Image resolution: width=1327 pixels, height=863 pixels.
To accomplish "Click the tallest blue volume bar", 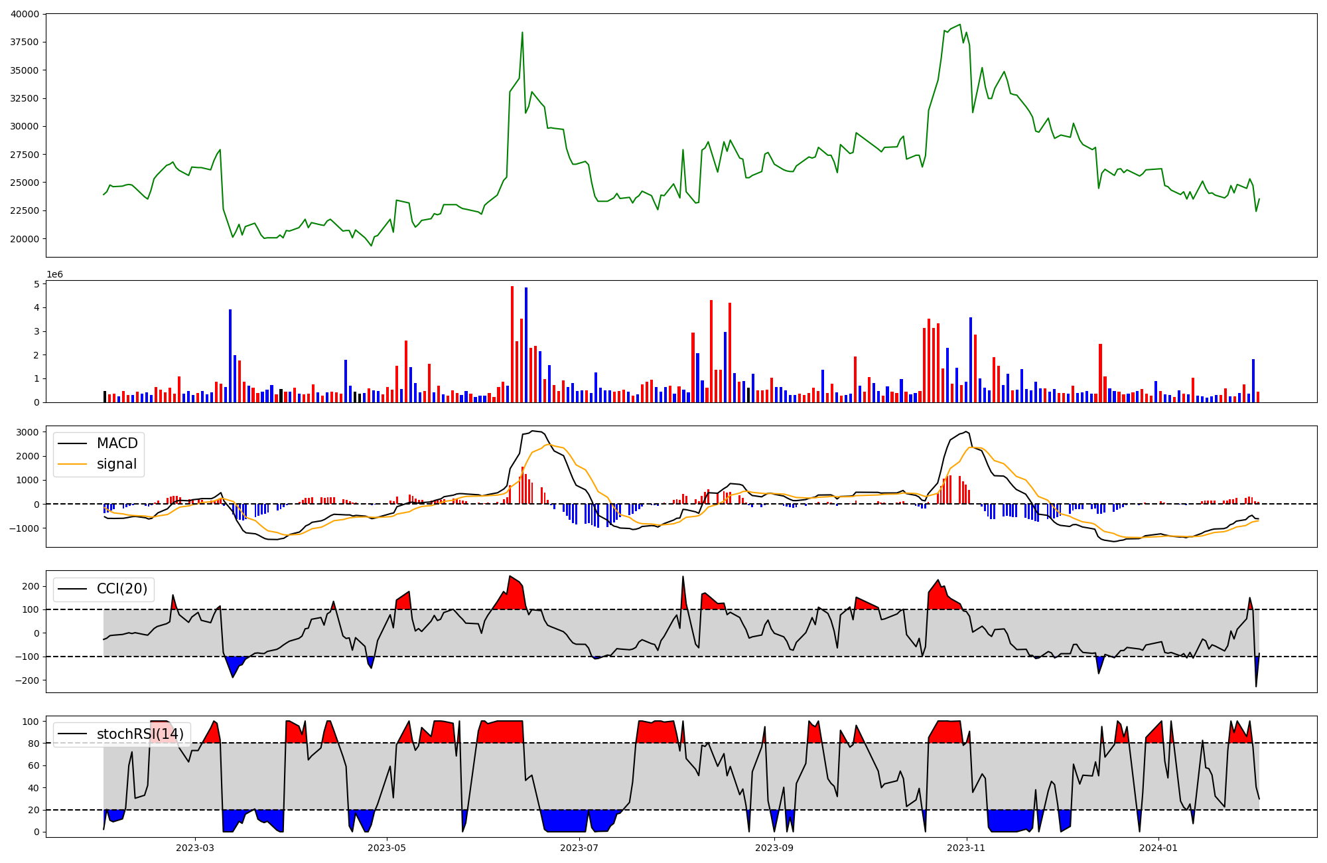I will (526, 345).
